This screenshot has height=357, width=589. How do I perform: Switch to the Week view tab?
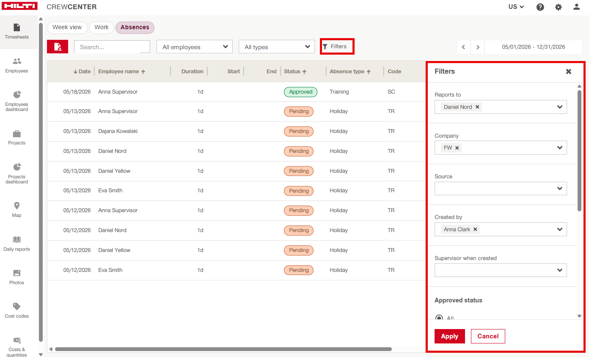(x=67, y=28)
